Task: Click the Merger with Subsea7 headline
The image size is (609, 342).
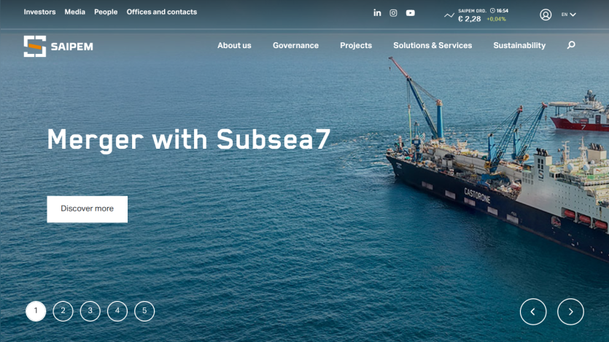Action: point(189,139)
